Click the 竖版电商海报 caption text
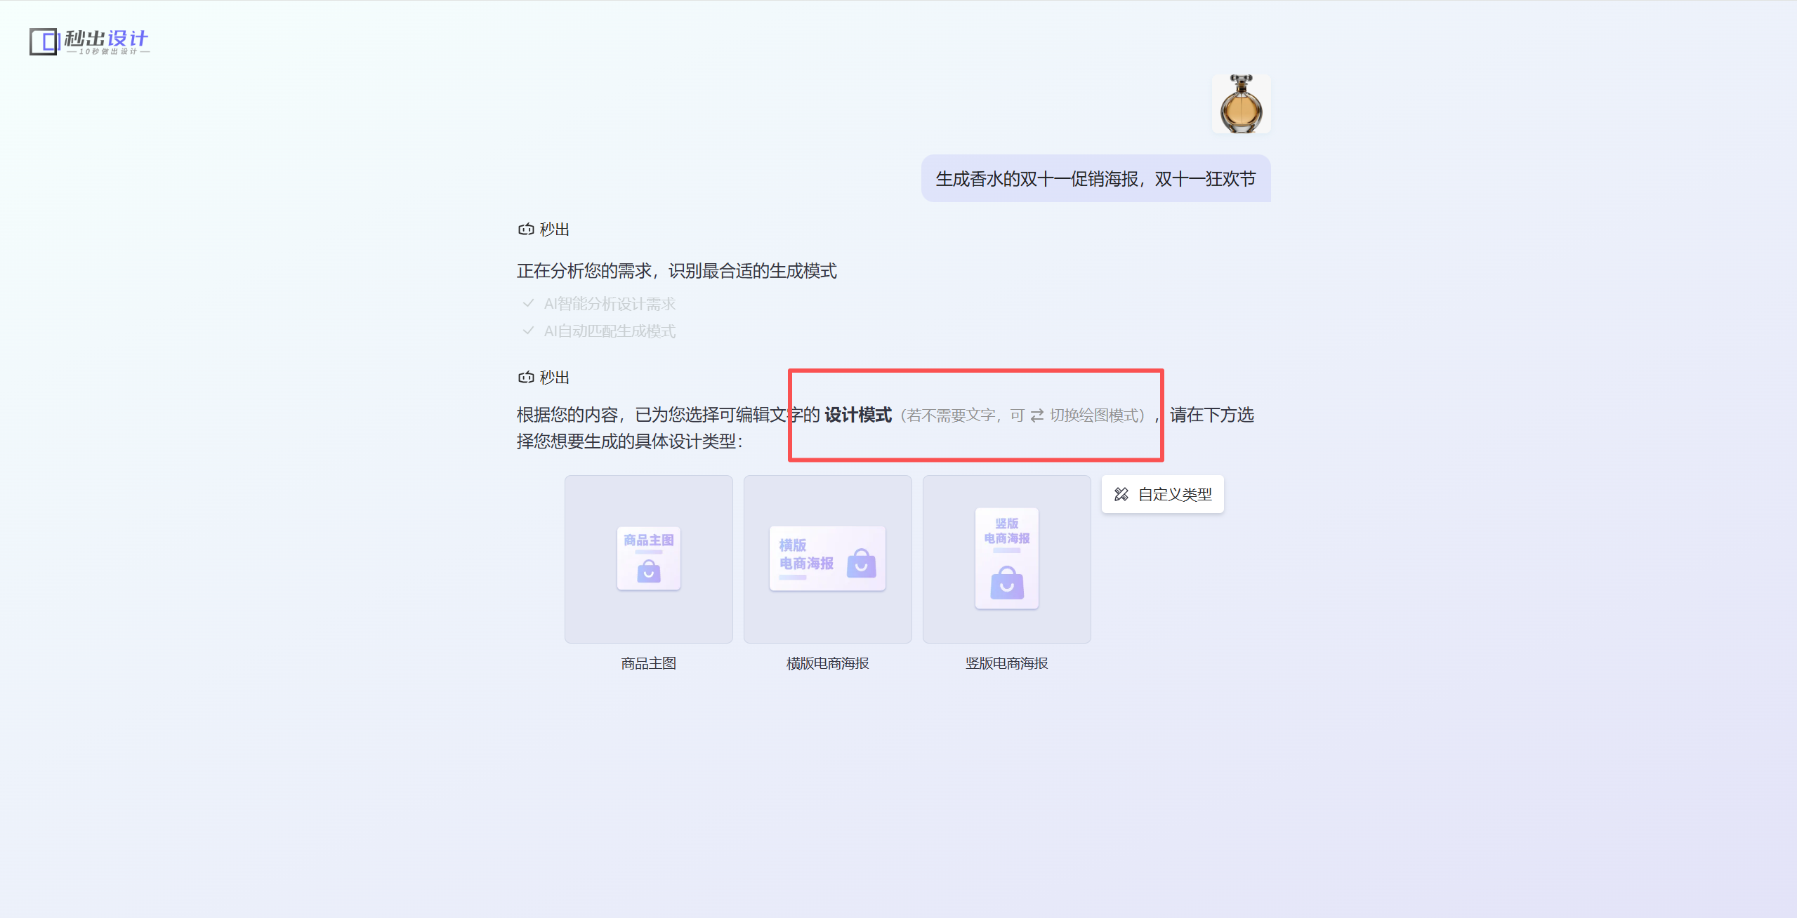This screenshot has width=1797, height=918. coord(1006,663)
